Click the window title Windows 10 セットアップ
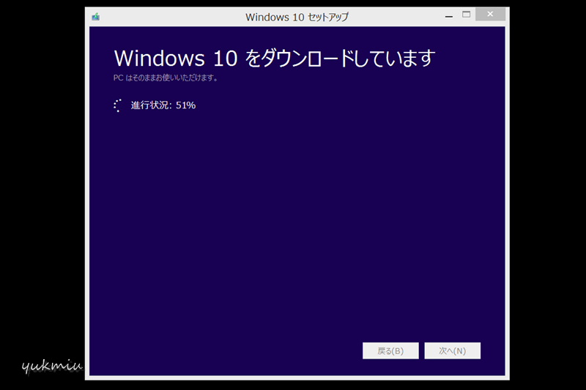The width and height of the screenshot is (586, 390). (297, 17)
